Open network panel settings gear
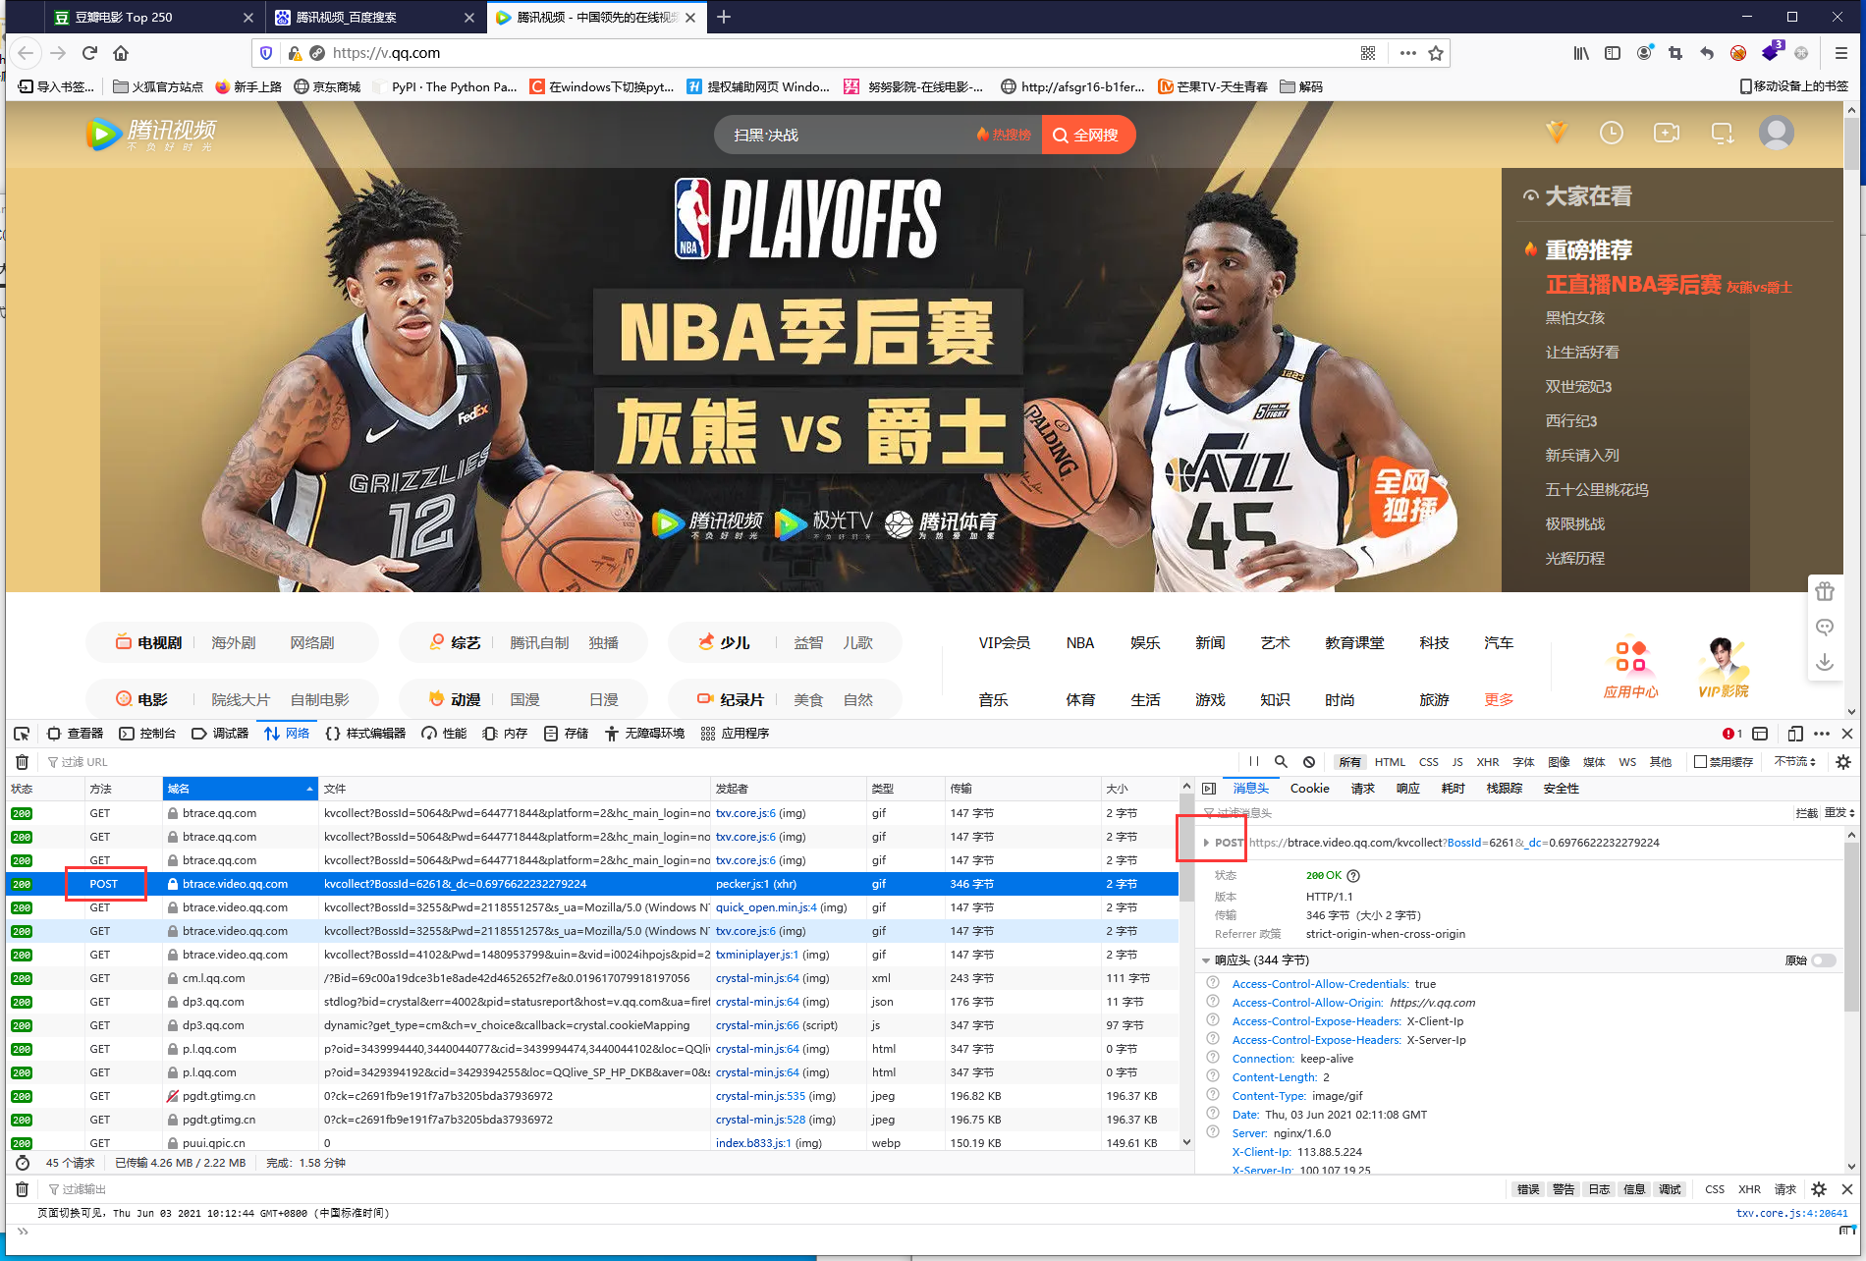 pyautogui.click(x=1843, y=762)
